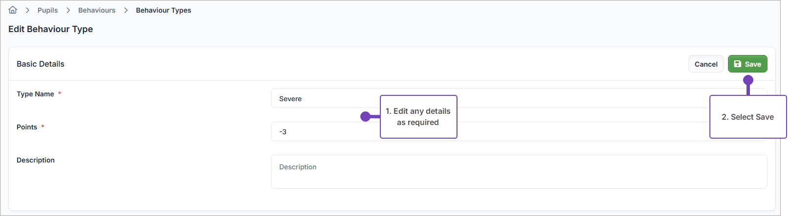Click the Description field label
This screenshot has width=788, height=216.
click(x=36, y=160)
